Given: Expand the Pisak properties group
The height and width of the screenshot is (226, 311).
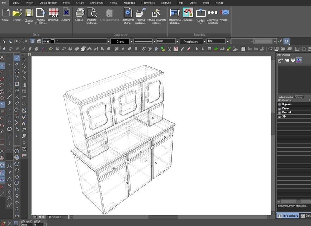Looking at the screenshot, I should coord(280,108).
